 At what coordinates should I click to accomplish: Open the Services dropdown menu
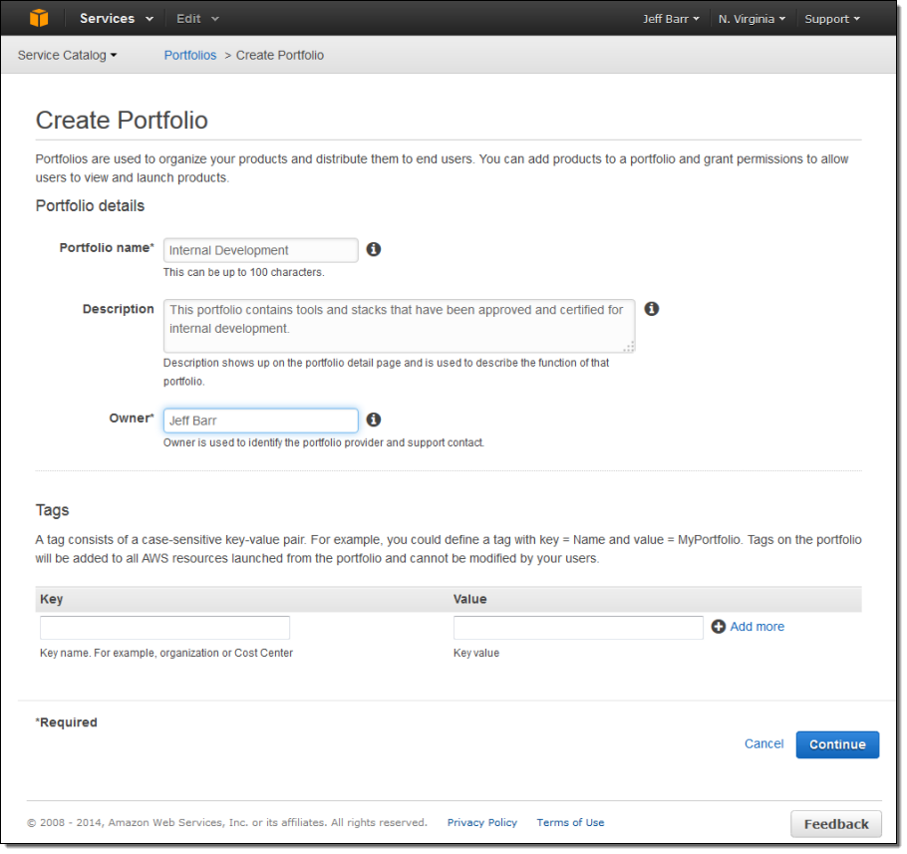[x=116, y=18]
